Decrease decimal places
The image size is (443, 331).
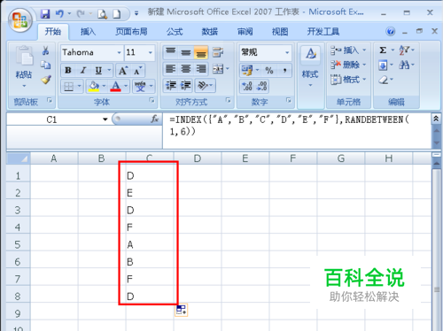(x=262, y=86)
